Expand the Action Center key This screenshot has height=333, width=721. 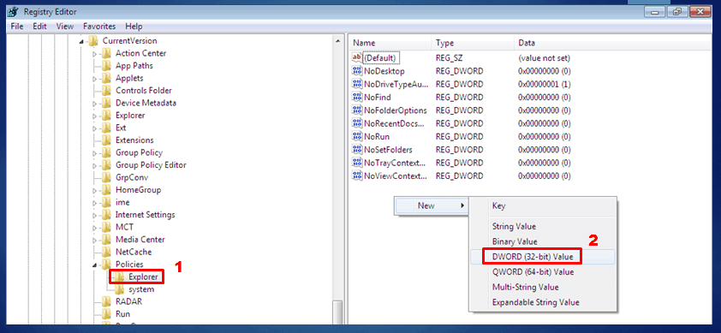click(95, 54)
